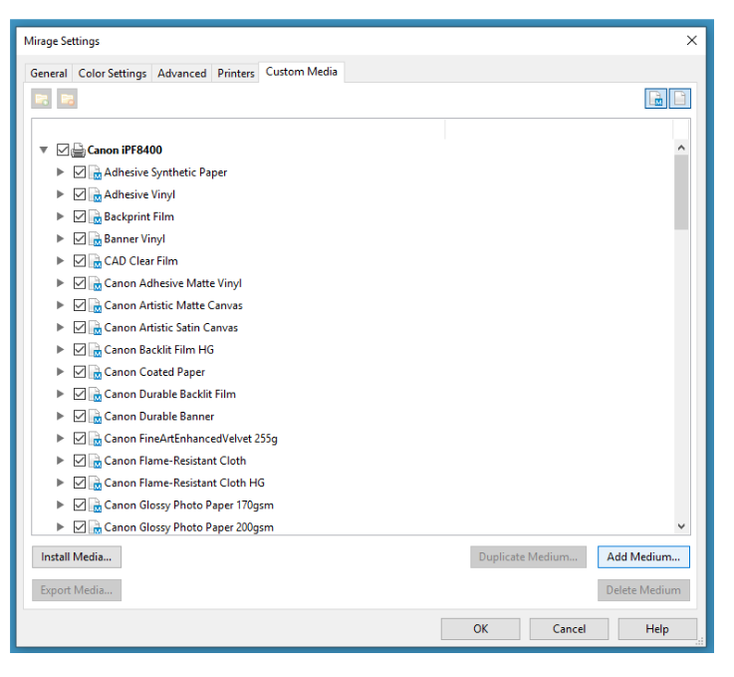Disable the Canon Durable Banner checkbox

(80, 416)
